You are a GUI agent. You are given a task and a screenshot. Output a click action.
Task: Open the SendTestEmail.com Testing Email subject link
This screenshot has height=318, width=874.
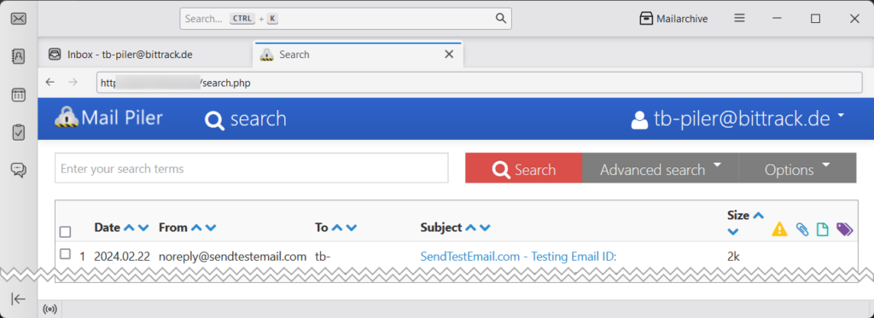pos(518,257)
